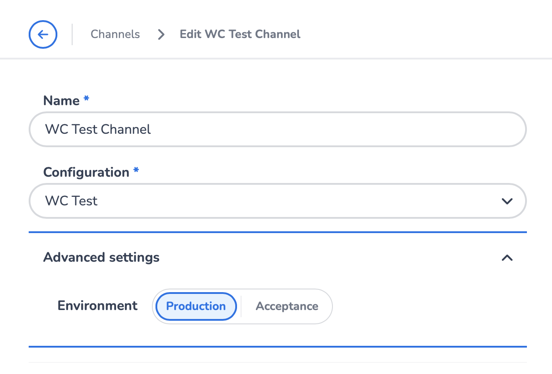Click the Advanced settings collapse chevron
552x374 pixels.
click(507, 258)
